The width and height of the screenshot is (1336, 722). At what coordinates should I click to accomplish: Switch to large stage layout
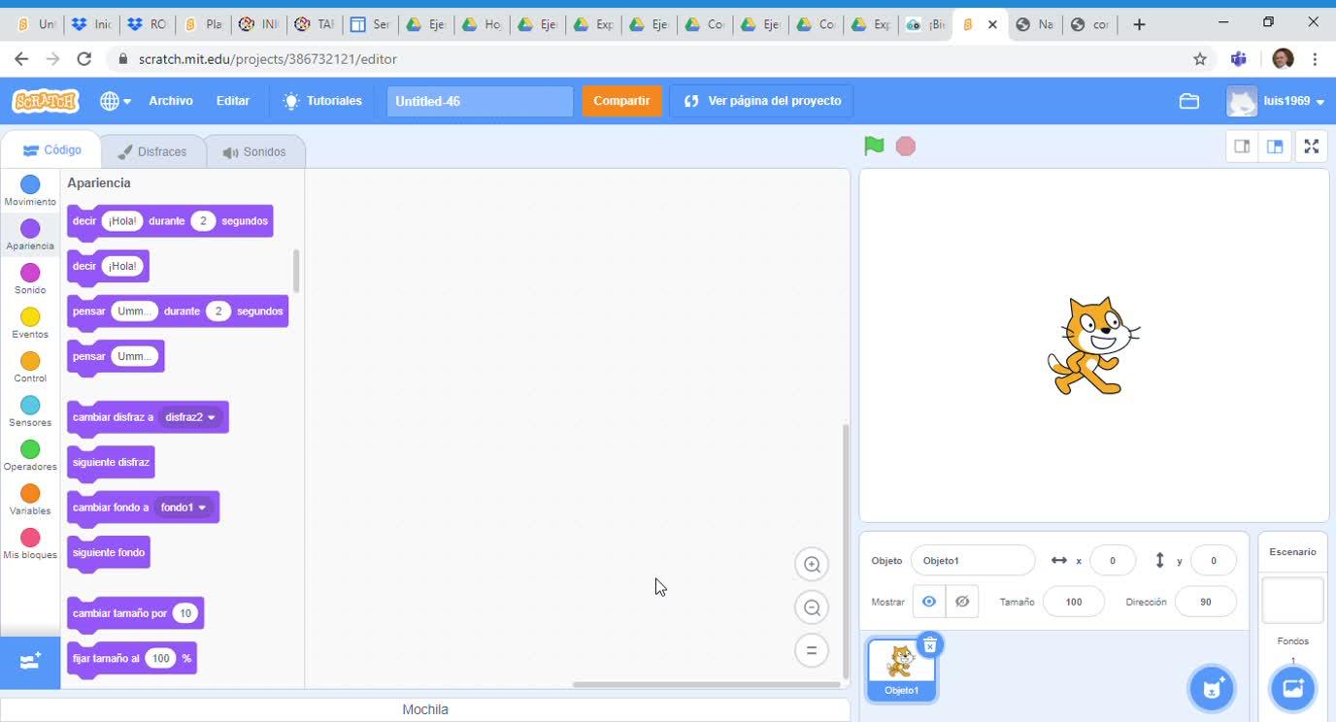(1275, 147)
